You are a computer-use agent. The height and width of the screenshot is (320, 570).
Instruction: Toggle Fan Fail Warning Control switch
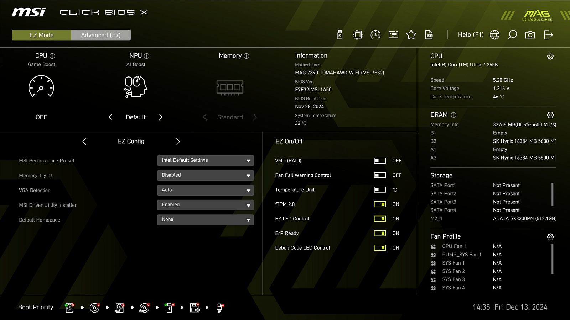(x=380, y=175)
